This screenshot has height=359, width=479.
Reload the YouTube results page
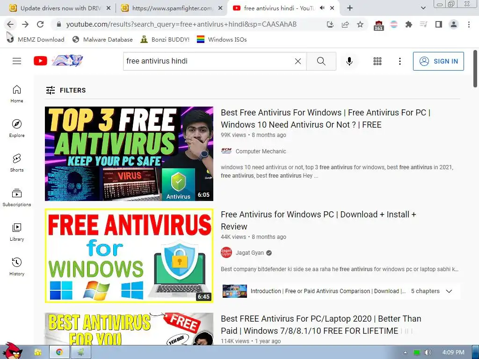[40, 24]
